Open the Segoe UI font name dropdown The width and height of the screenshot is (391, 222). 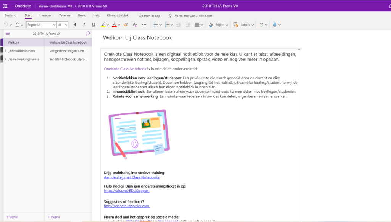41,24
